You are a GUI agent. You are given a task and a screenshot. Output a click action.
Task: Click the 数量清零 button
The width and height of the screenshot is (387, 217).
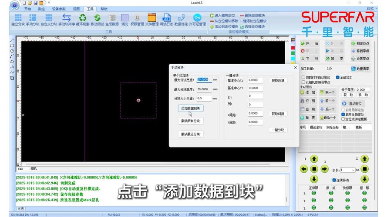tap(360, 69)
